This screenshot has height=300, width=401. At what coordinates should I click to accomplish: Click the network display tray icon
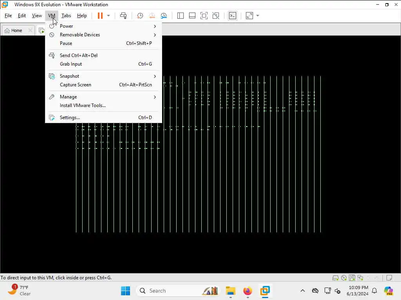[328, 291]
